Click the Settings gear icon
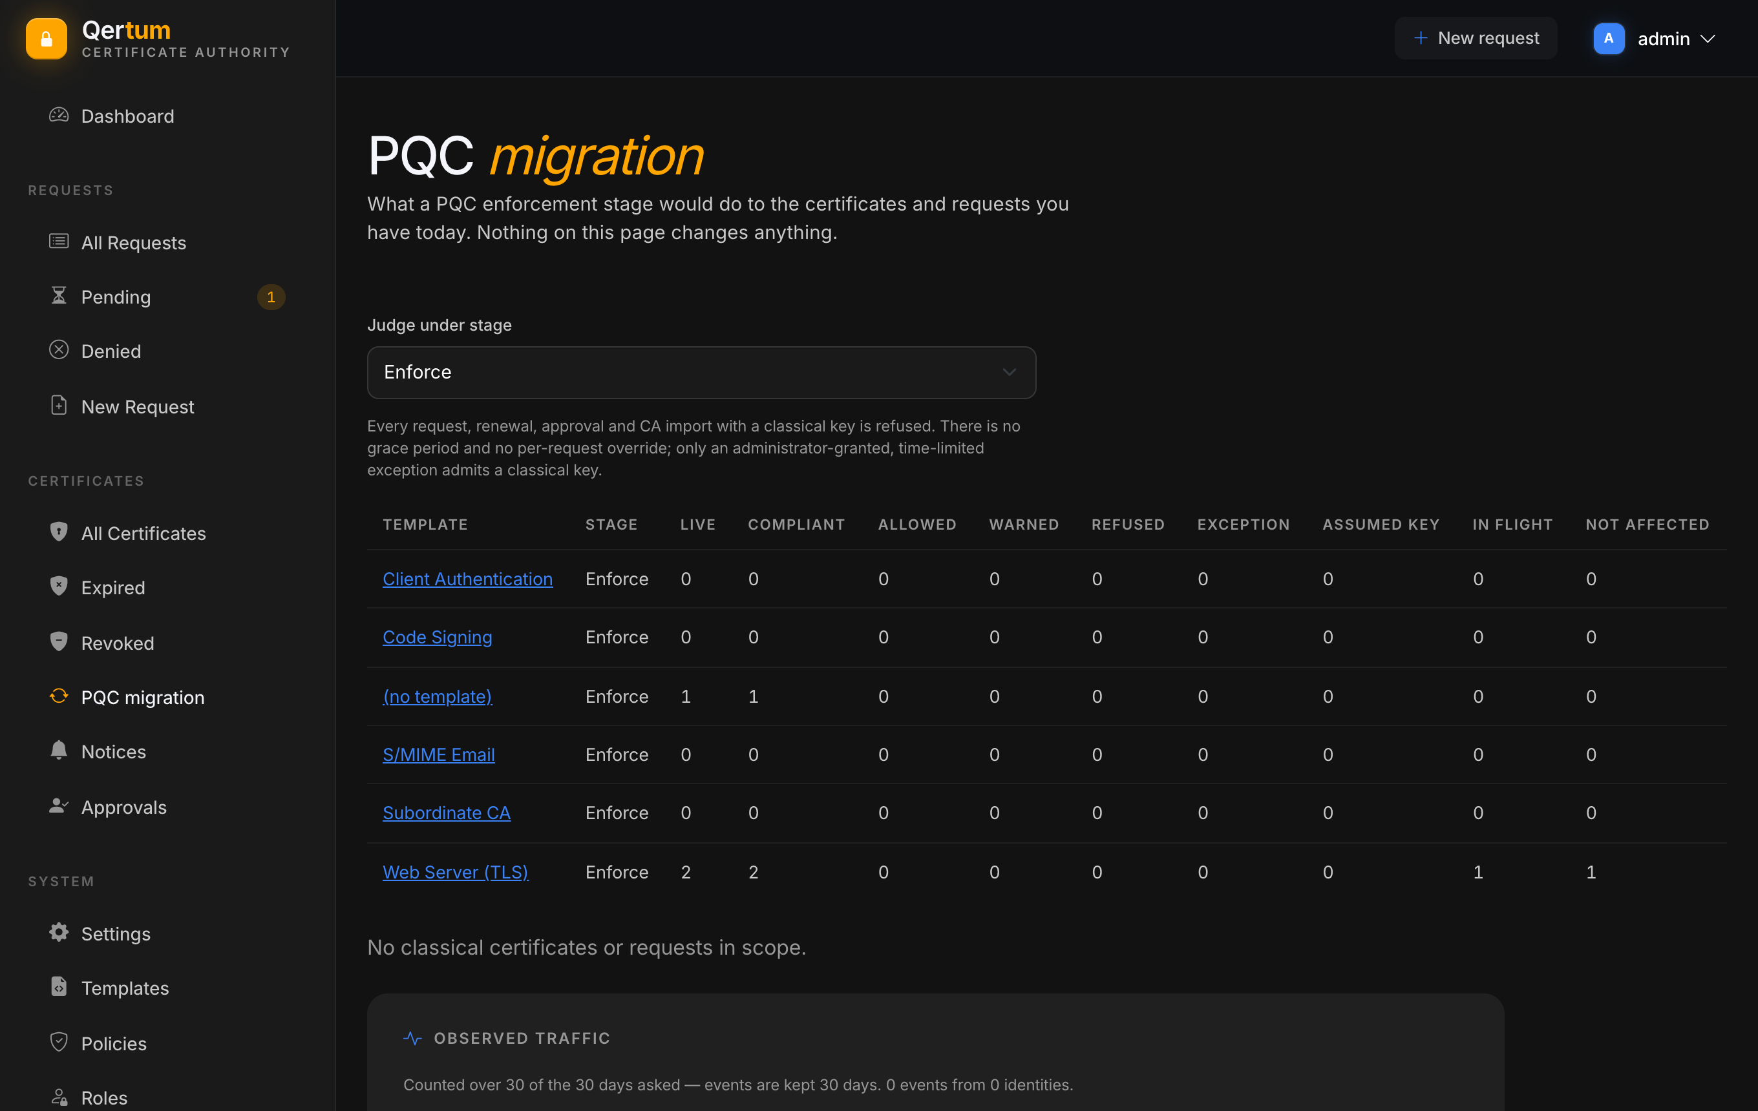The height and width of the screenshot is (1111, 1758). point(58,932)
